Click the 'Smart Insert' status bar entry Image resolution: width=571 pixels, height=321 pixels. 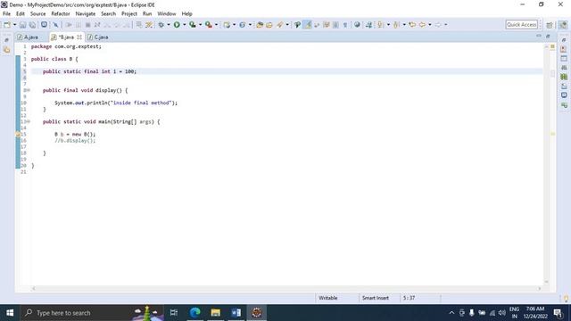pyautogui.click(x=375, y=298)
